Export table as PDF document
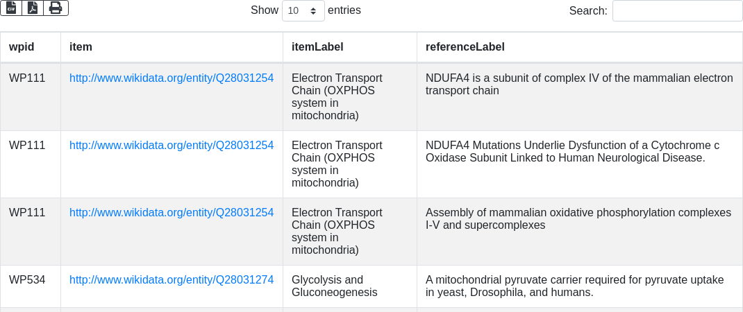The image size is (743, 312). click(x=33, y=8)
